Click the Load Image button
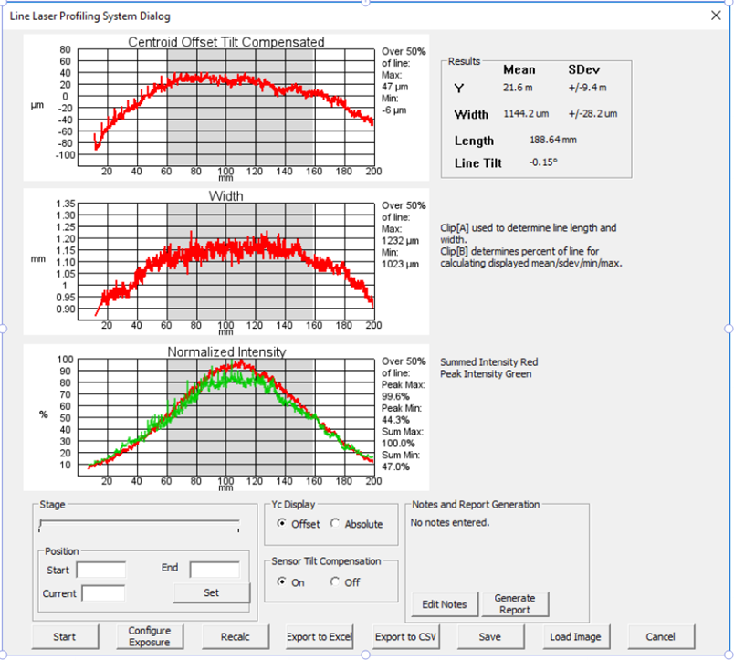Viewport: 734px width, 660px height. click(x=575, y=636)
